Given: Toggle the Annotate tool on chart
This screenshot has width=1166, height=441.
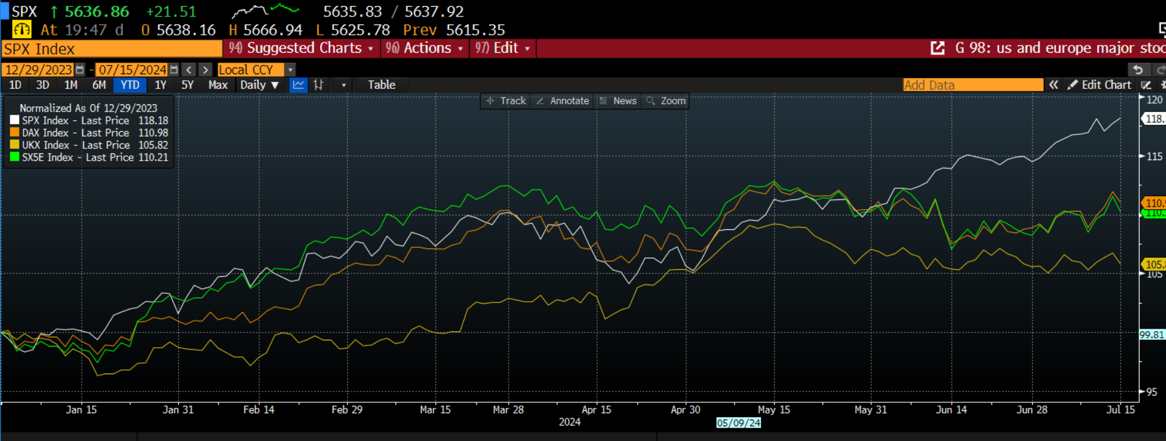Looking at the screenshot, I should point(563,101).
